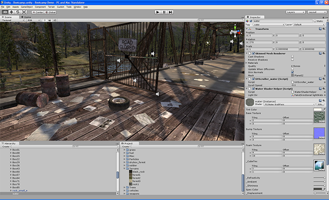Open the Component menu
Image resolution: width=329 pixels, height=200 pixels.
pos(40,7)
